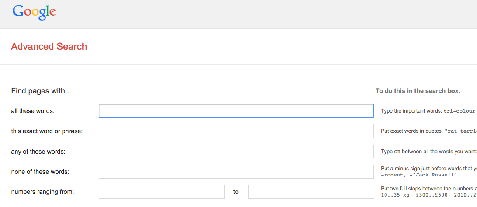Select the 'any of these words' input box

(x=236, y=151)
